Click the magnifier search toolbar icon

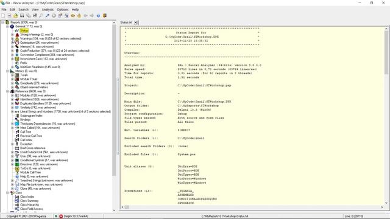pyautogui.click(x=41, y=16)
